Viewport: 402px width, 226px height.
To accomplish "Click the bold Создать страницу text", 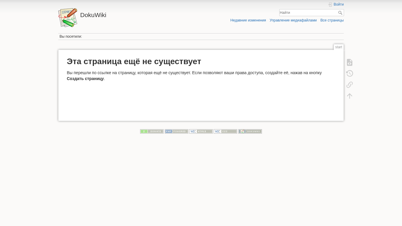I will [85, 79].
